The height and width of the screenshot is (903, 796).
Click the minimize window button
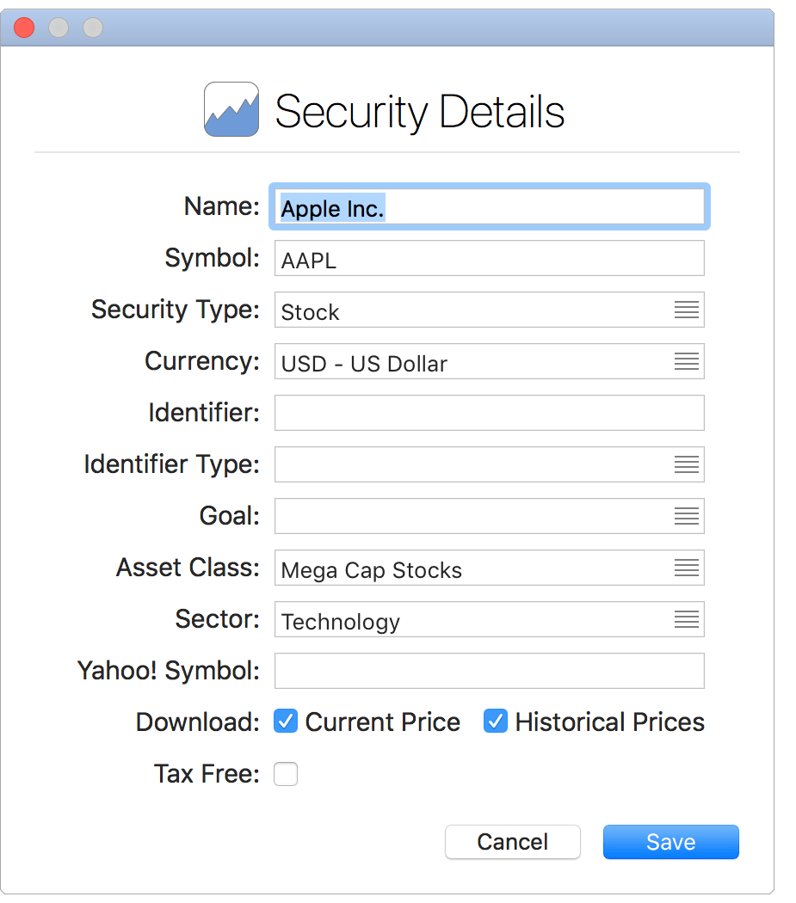click(59, 27)
